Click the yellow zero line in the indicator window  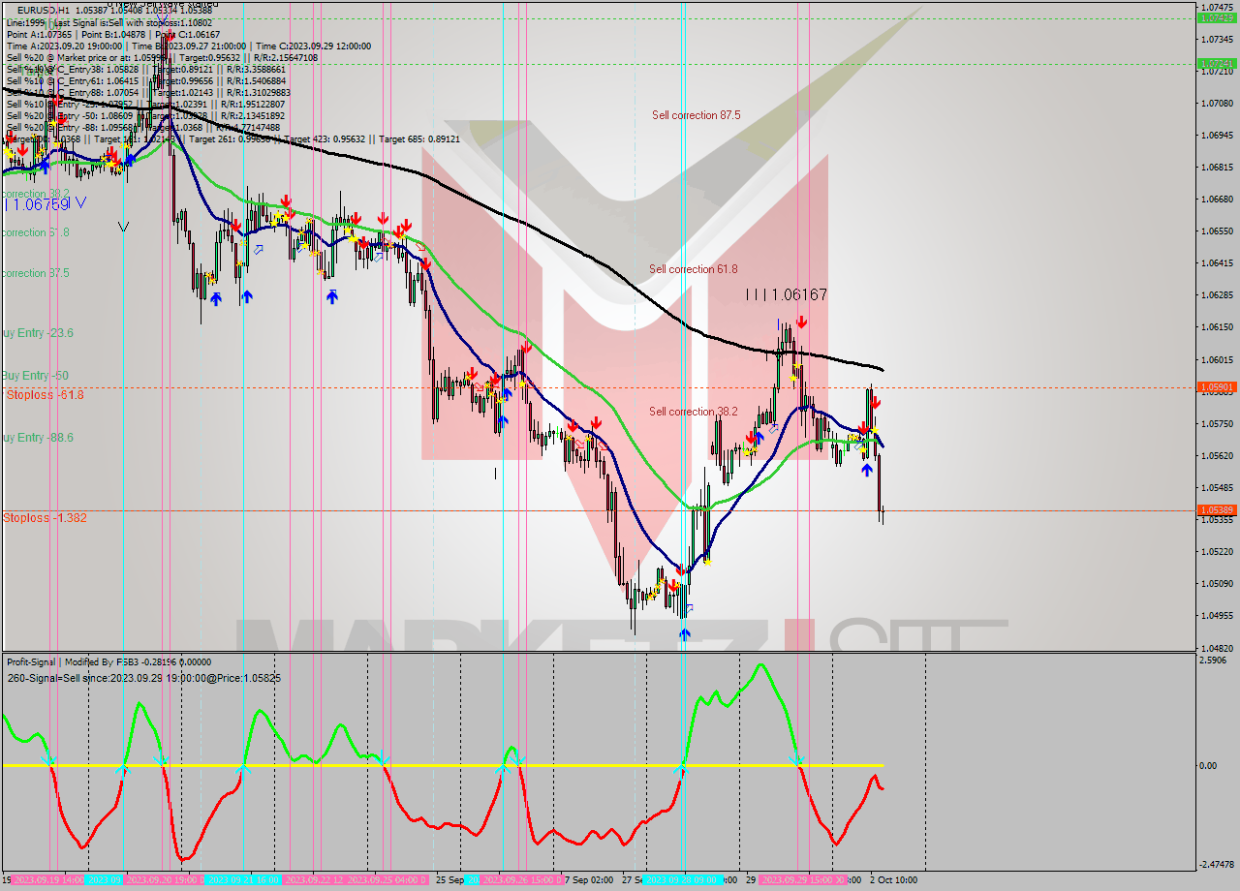(x=436, y=765)
